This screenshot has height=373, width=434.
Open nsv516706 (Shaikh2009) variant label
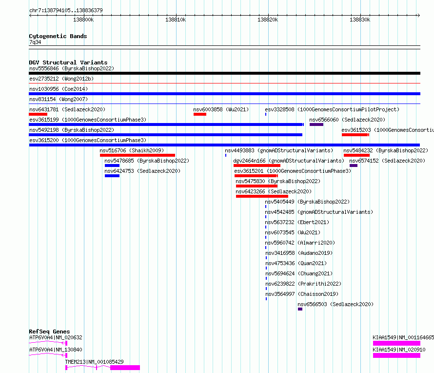[x=132, y=150]
